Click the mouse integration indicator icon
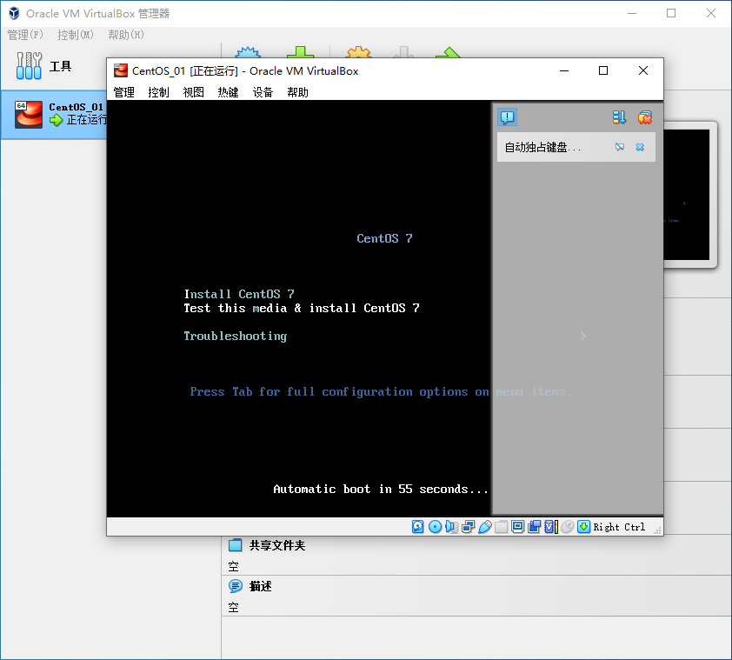Image resolution: width=732 pixels, height=660 pixels. coord(567,527)
